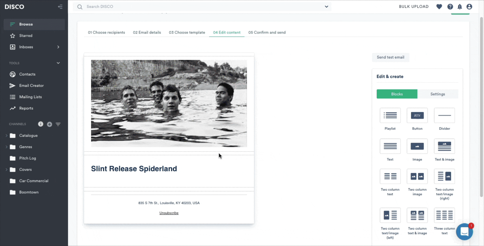Filter the channels list

[x=58, y=124]
